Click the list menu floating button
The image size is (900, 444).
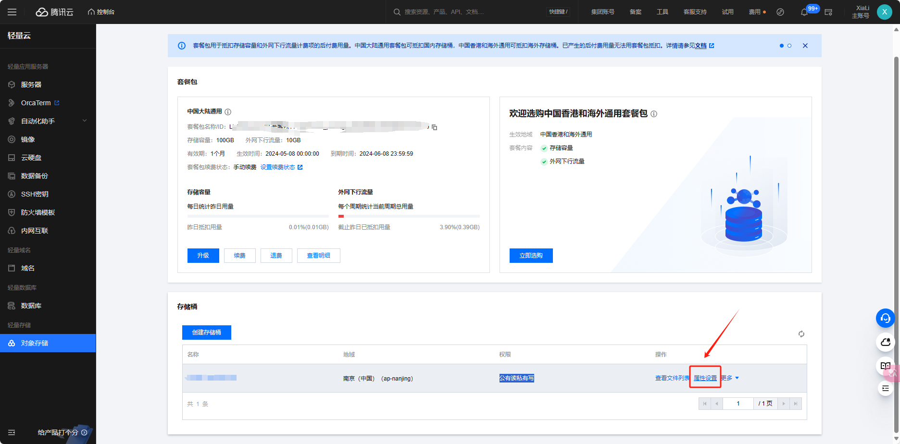tap(886, 388)
